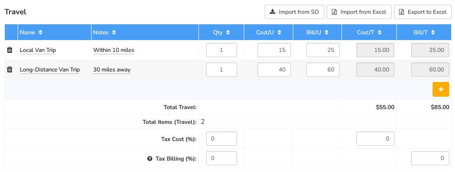Click the Tax Billing help question icon

click(x=150, y=158)
